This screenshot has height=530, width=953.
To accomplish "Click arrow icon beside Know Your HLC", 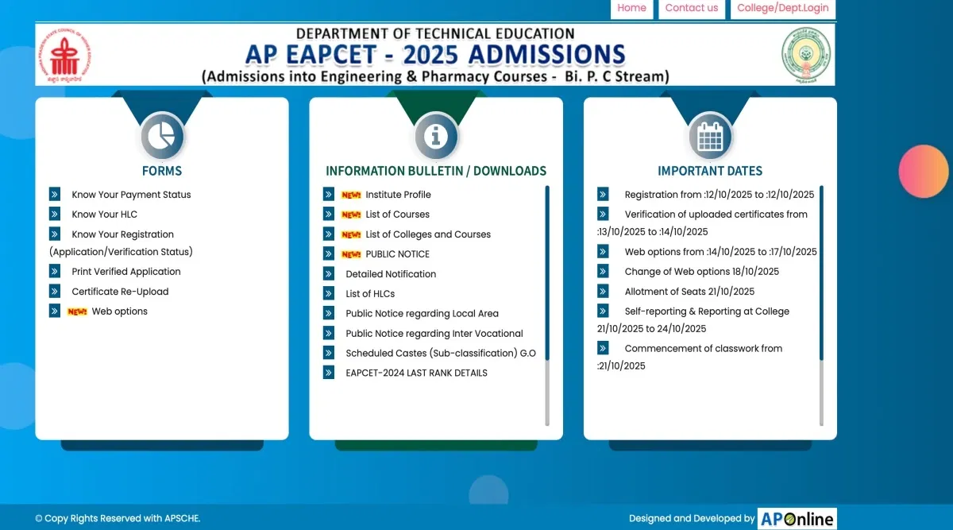I will (x=55, y=214).
